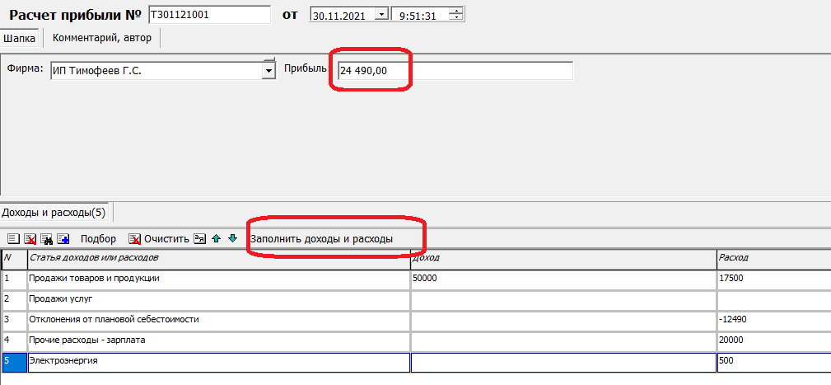Switch to the Шапка tab
This screenshot has width=831, height=385.
(20, 38)
